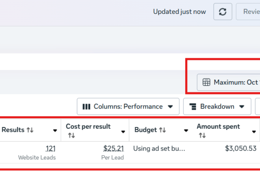Expand the Columns: Performance dropdown arrow

tap(170, 107)
